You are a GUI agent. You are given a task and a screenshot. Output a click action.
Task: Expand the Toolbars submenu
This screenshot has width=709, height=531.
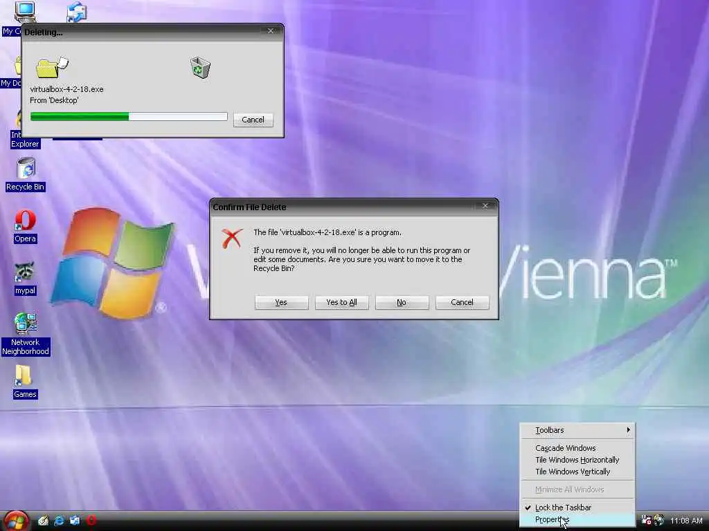coord(577,430)
